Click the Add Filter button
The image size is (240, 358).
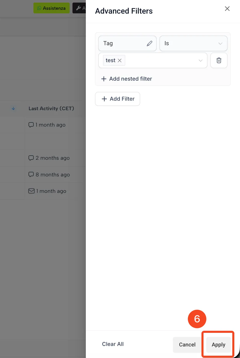click(x=118, y=99)
